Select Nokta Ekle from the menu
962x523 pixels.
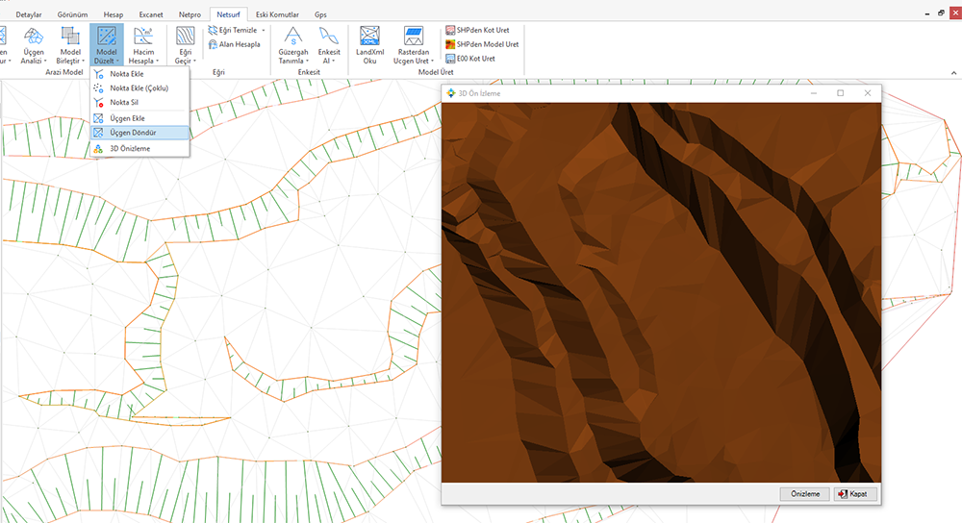(126, 74)
